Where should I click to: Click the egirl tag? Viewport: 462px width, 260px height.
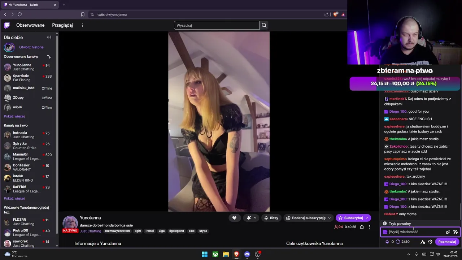(138, 231)
